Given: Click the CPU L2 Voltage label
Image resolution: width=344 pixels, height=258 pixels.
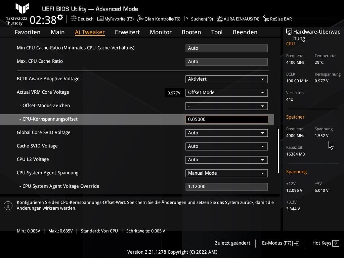Looking at the screenshot, I should coord(33,159).
